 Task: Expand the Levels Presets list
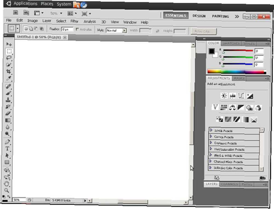(x=211, y=130)
